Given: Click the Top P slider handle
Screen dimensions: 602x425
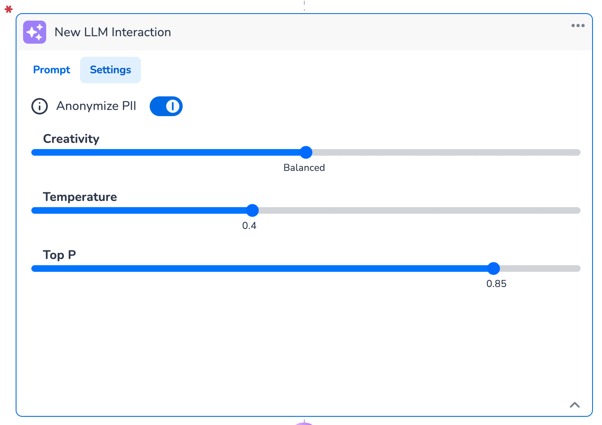Looking at the screenshot, I should (x=494, y=269).
